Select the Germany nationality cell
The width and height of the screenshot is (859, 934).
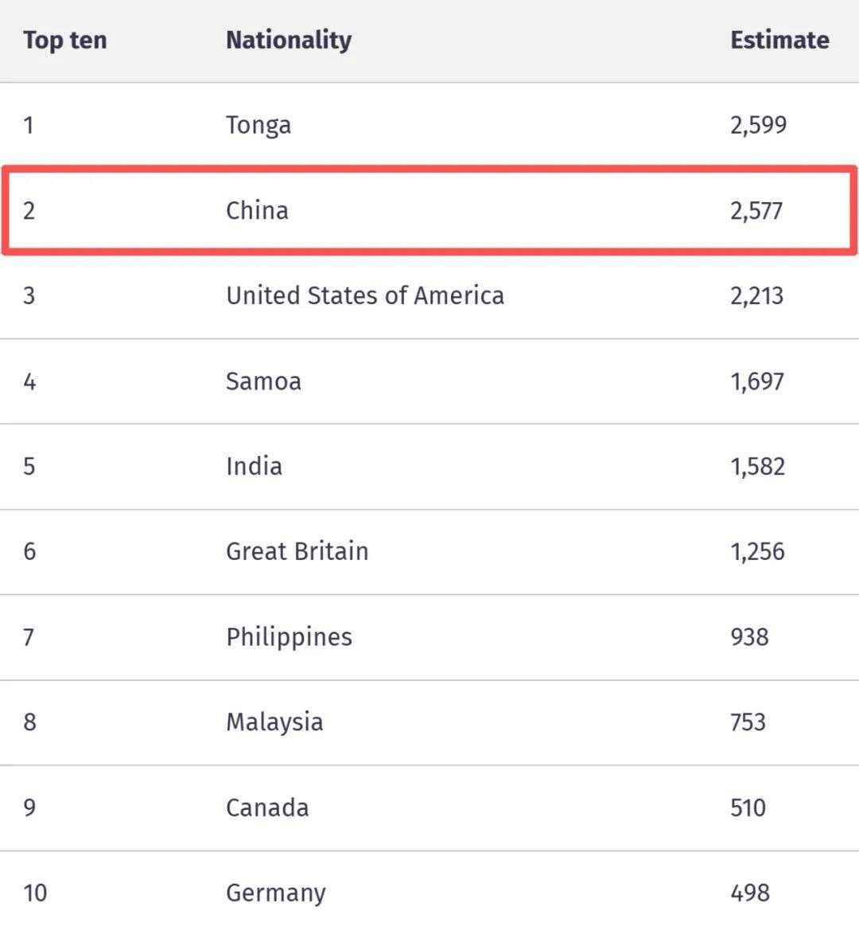[x=275, y=893]
